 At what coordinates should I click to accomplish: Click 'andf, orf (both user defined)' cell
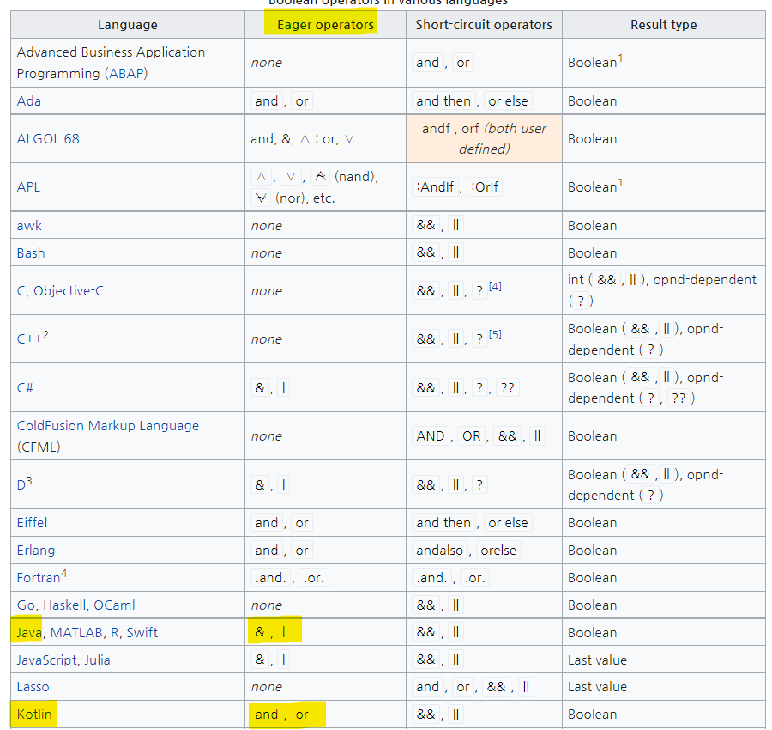484,139
